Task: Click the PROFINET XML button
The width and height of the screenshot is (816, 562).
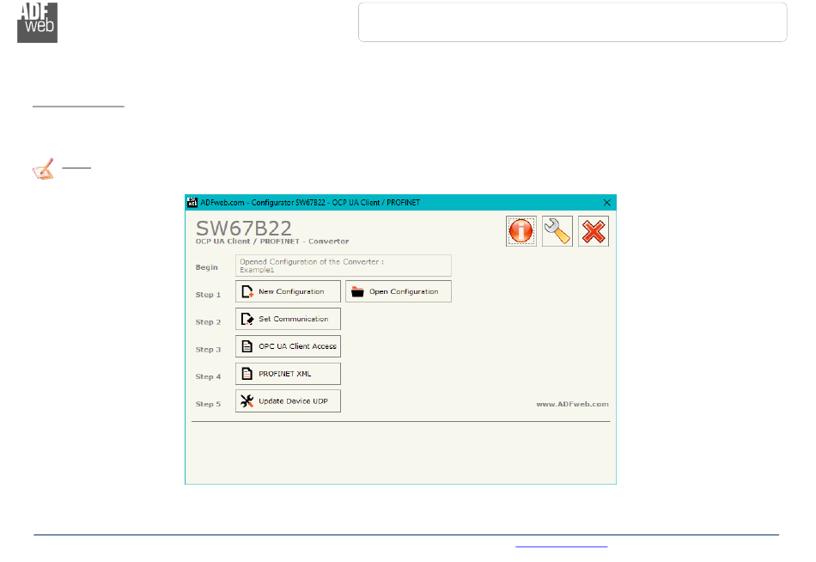Action: (288, 374)
